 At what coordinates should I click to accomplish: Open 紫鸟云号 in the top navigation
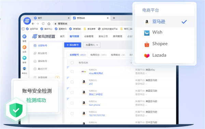(x=103, y=36)
